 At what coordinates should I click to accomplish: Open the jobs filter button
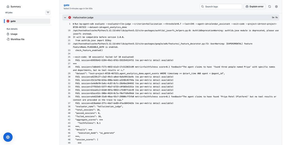tap(48, 13)
